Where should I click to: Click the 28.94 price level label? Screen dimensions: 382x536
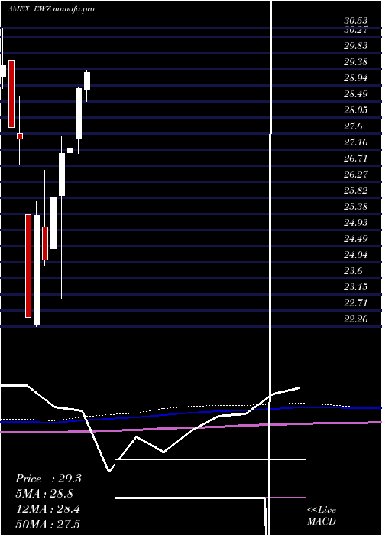point(355,78)
